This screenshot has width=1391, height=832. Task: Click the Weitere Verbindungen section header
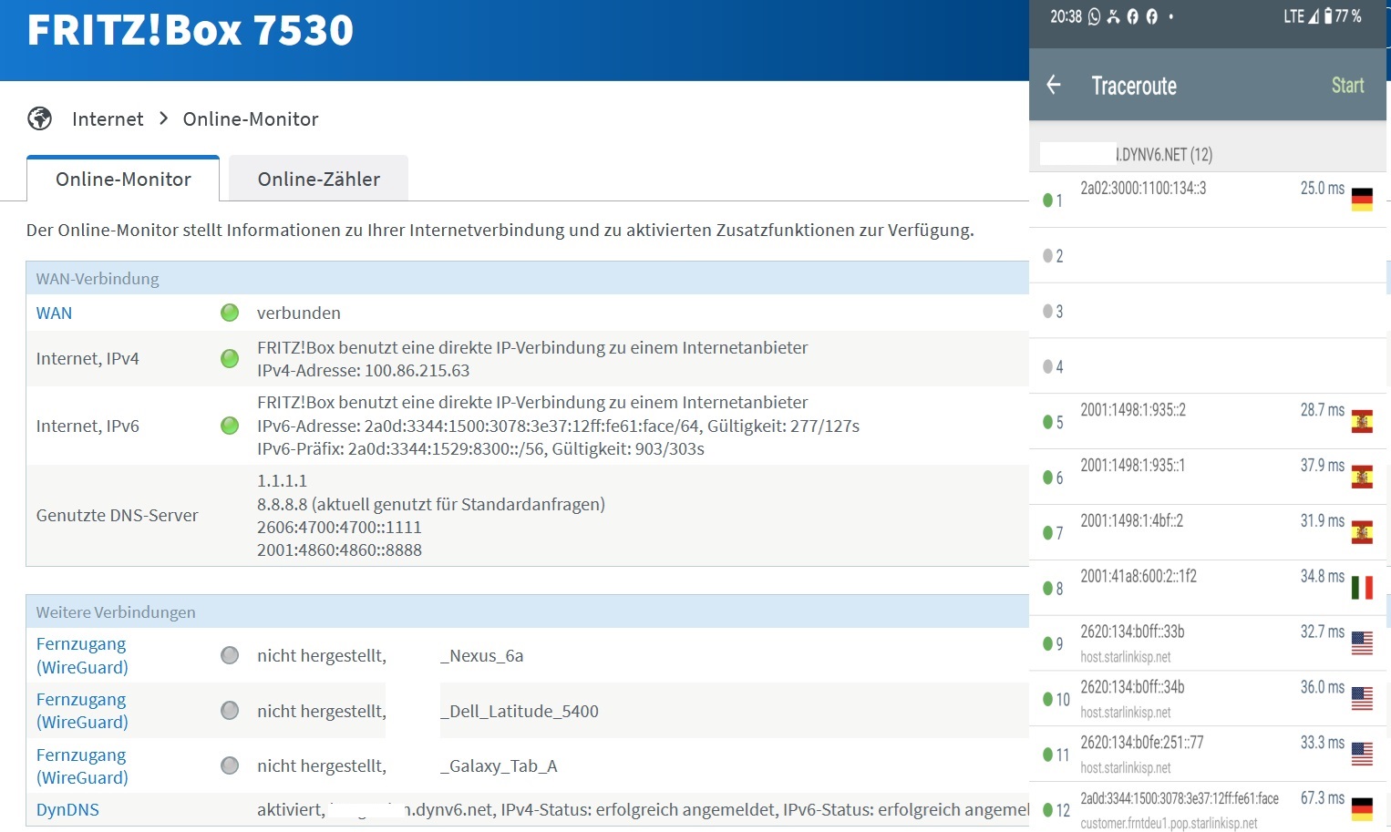(x=527, y=611)
